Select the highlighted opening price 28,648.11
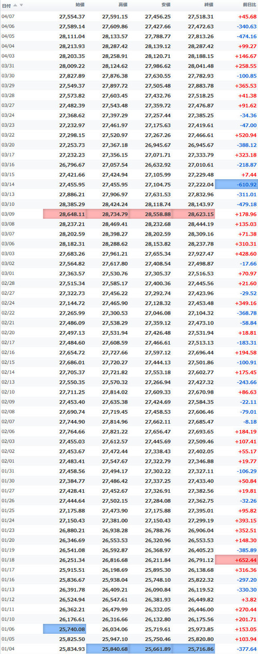 (64, 213)
